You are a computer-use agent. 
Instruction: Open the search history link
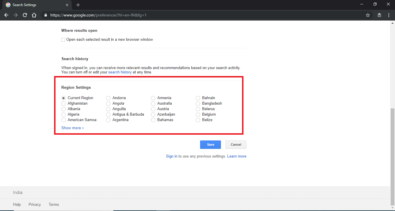coord(120,72)
